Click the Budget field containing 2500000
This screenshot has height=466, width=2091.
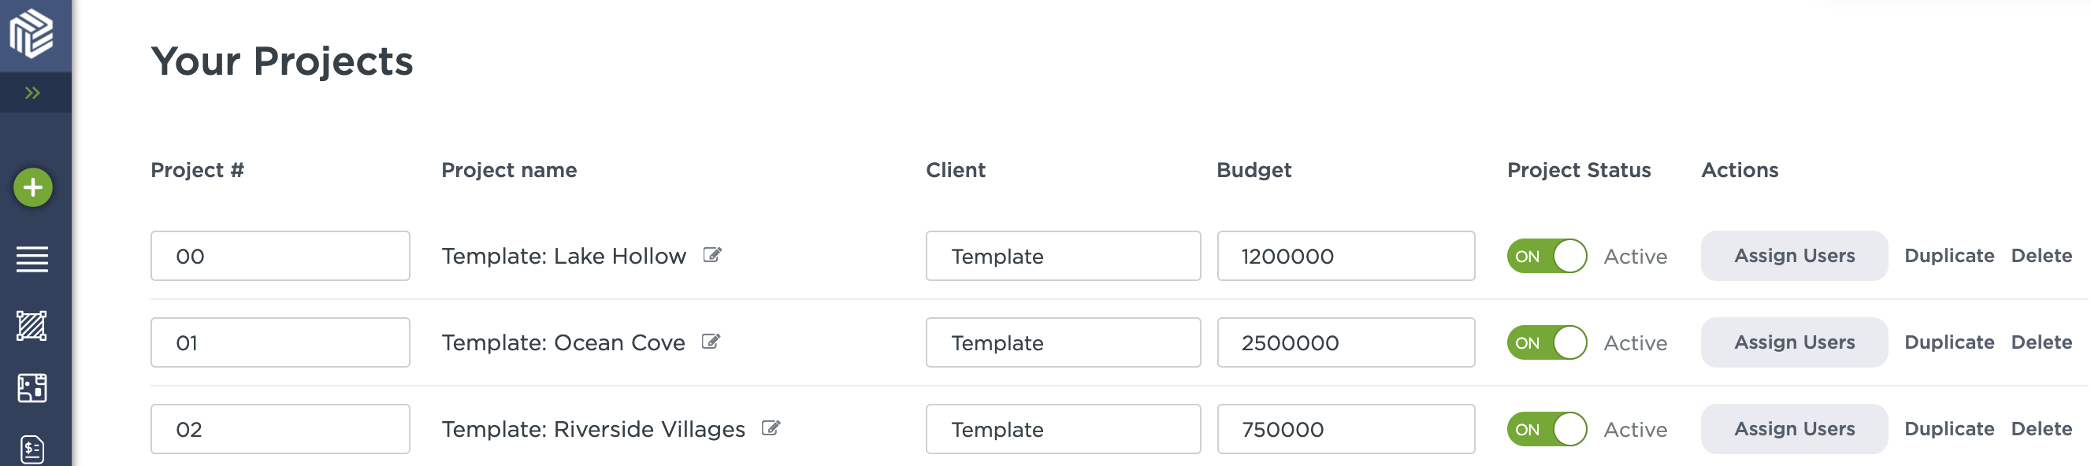coord(1345,342)
